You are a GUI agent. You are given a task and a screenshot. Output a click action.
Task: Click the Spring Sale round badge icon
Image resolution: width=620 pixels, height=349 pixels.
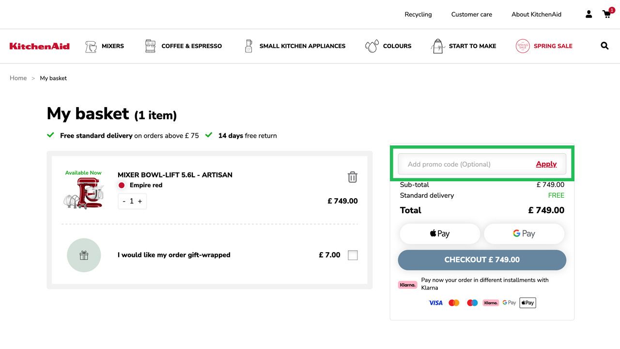click(x=523, y=46)
